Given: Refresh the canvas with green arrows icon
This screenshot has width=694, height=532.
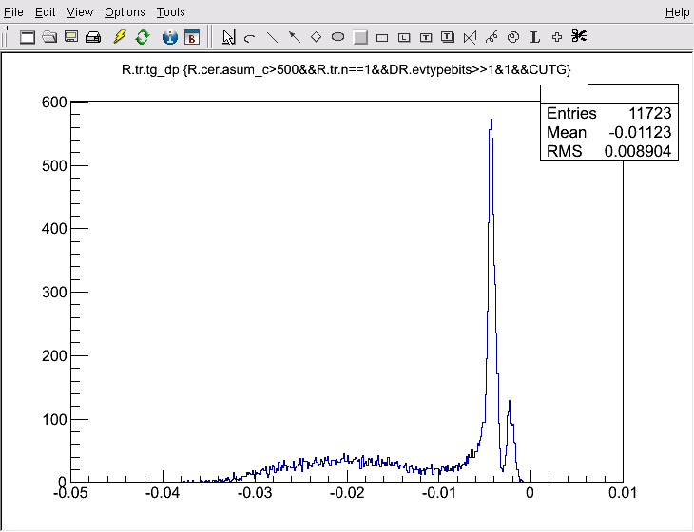Looking at the screenshot, I should click(143, 37).
